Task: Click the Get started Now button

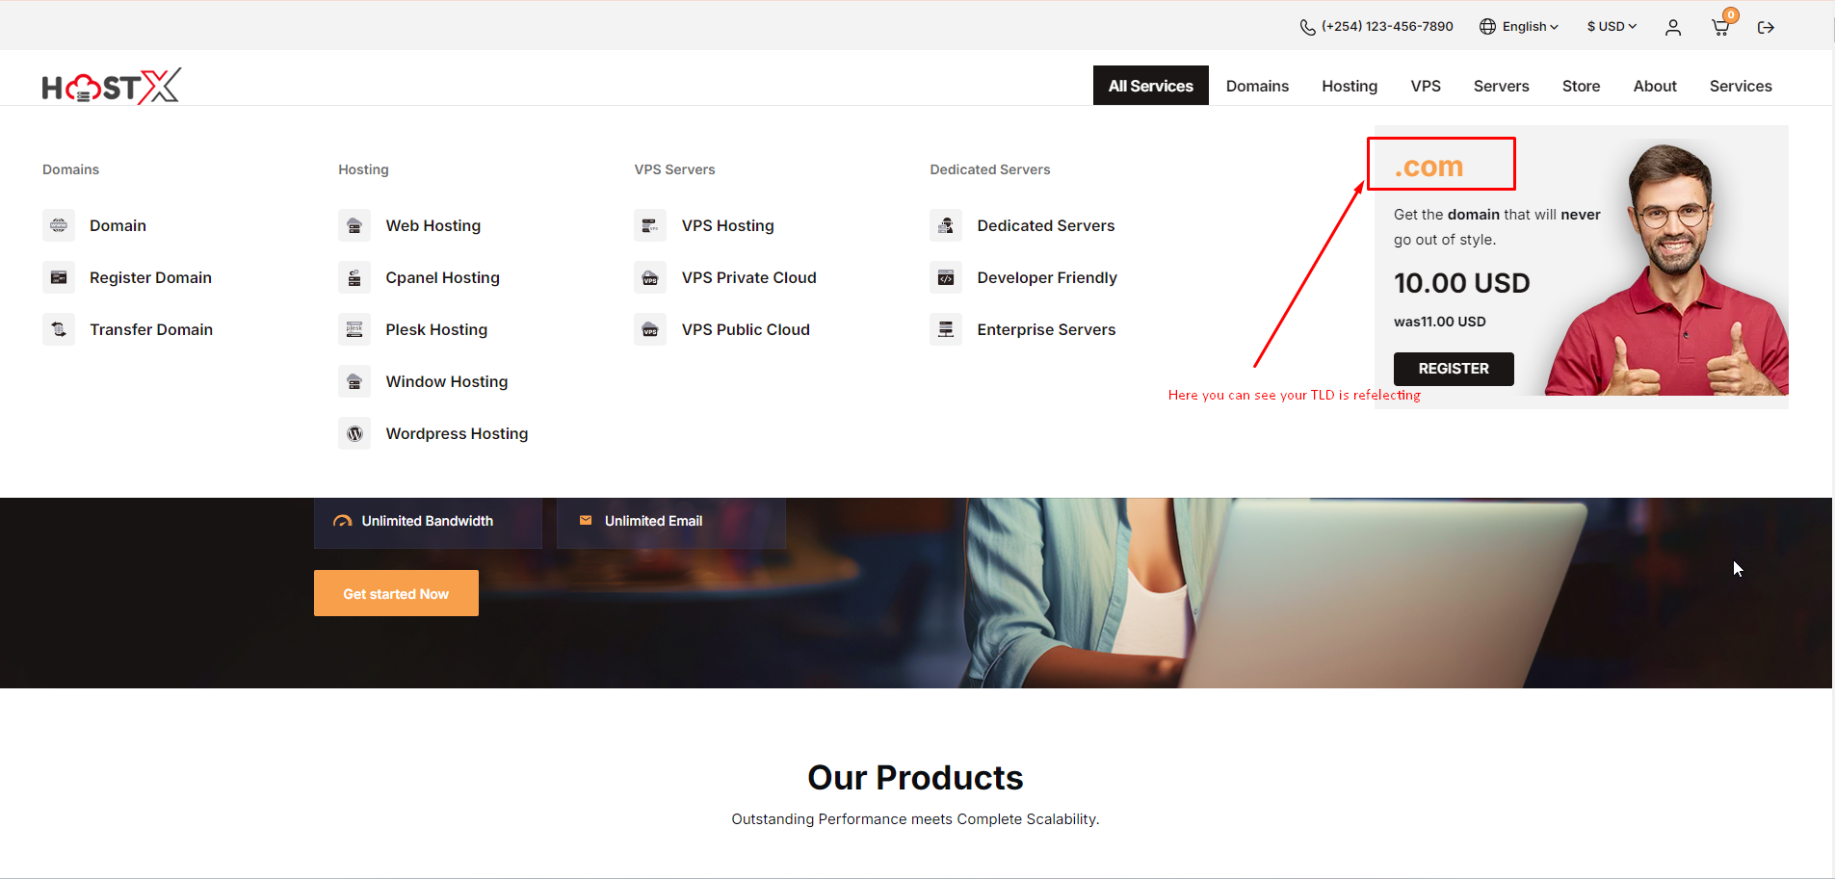Action: click(x=396, y=593)
